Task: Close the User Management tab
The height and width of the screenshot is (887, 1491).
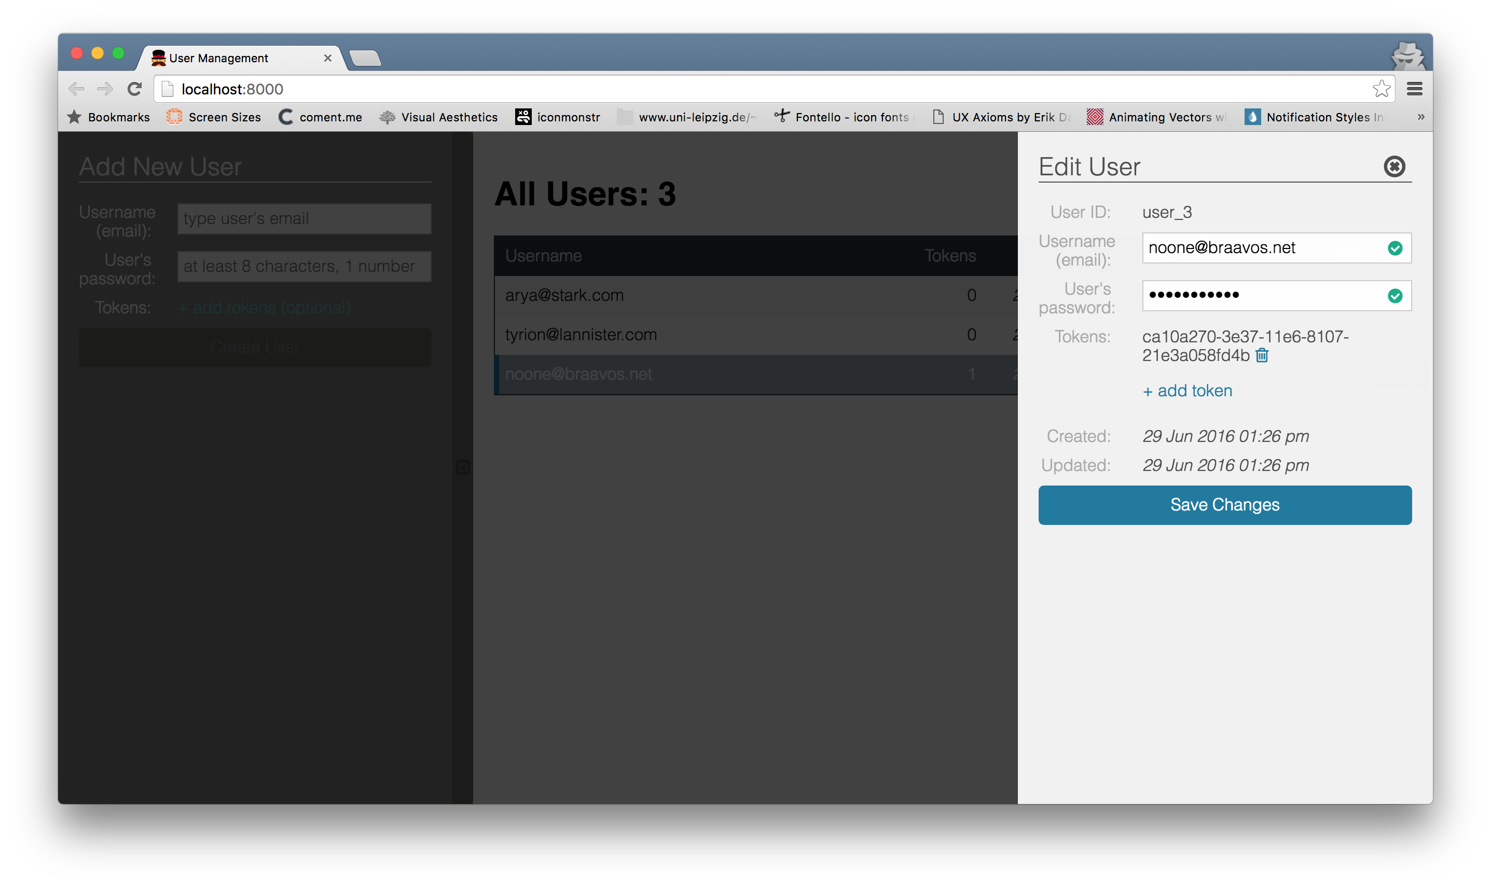Action: (327, 58)
